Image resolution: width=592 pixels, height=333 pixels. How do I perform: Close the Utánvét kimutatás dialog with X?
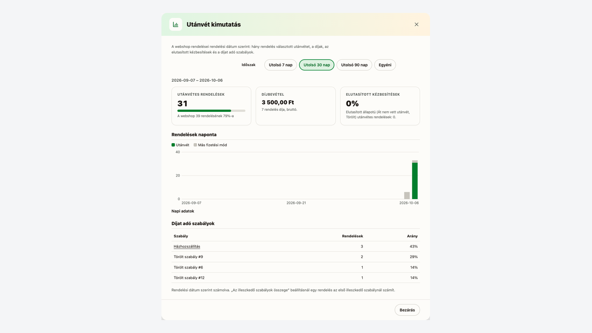417,25
